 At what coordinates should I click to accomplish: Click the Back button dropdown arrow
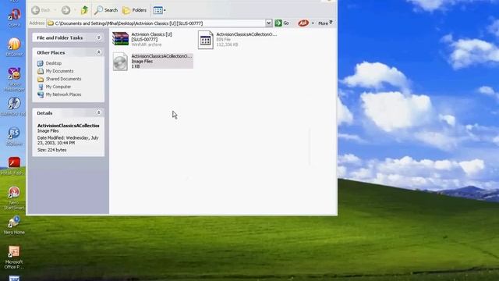click(x=55, y=10)
